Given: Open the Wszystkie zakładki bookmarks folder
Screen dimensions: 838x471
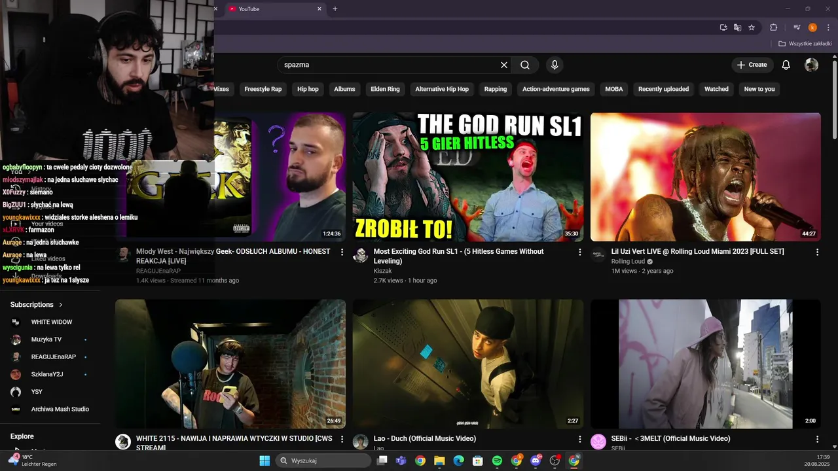Looking at the screenshot, I should pyautogui.click(x=805, y=44).
